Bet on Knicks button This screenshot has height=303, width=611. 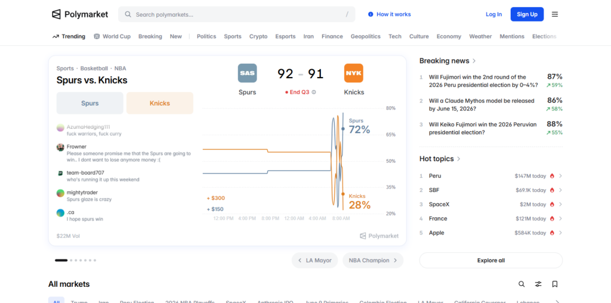pos(160,103)
